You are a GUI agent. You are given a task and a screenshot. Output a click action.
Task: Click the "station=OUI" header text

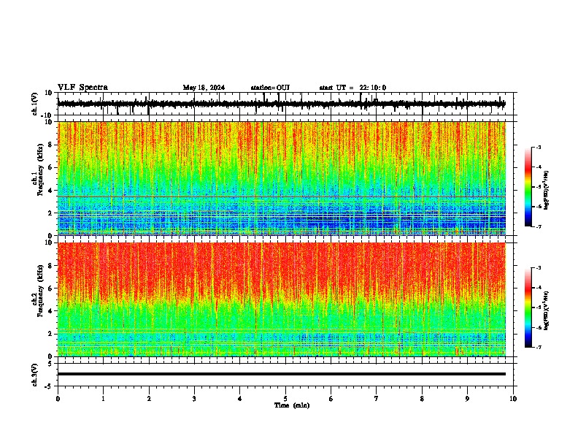coord(270,88)
